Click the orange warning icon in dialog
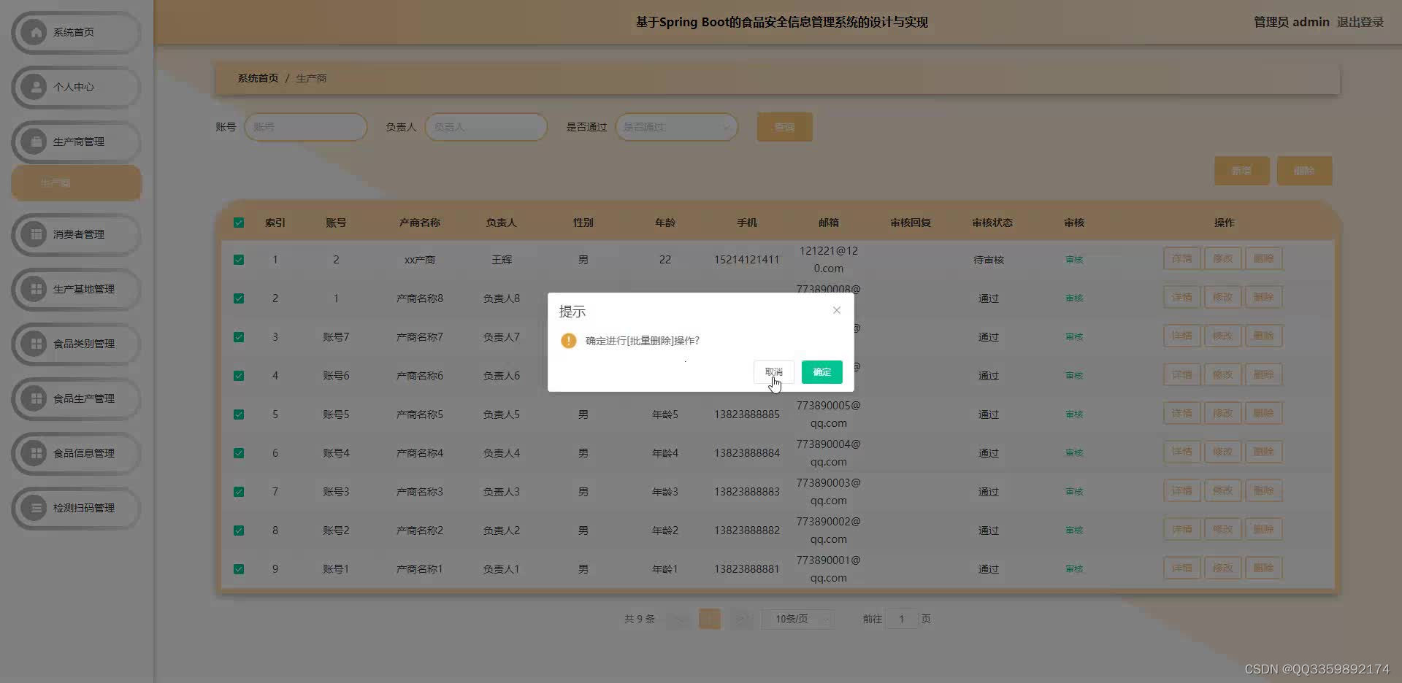This screenshot has width=1402, height=683. (568, 341)
